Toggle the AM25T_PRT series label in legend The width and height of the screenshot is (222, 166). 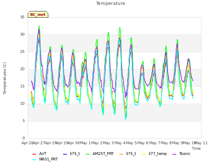tap(103, 154)
